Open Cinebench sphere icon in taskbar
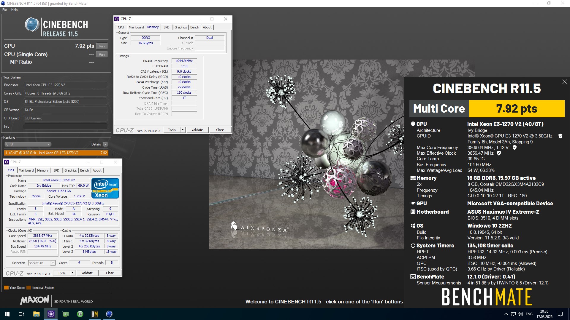The width and height of the screenshot is (570, 320). [109, 314]
